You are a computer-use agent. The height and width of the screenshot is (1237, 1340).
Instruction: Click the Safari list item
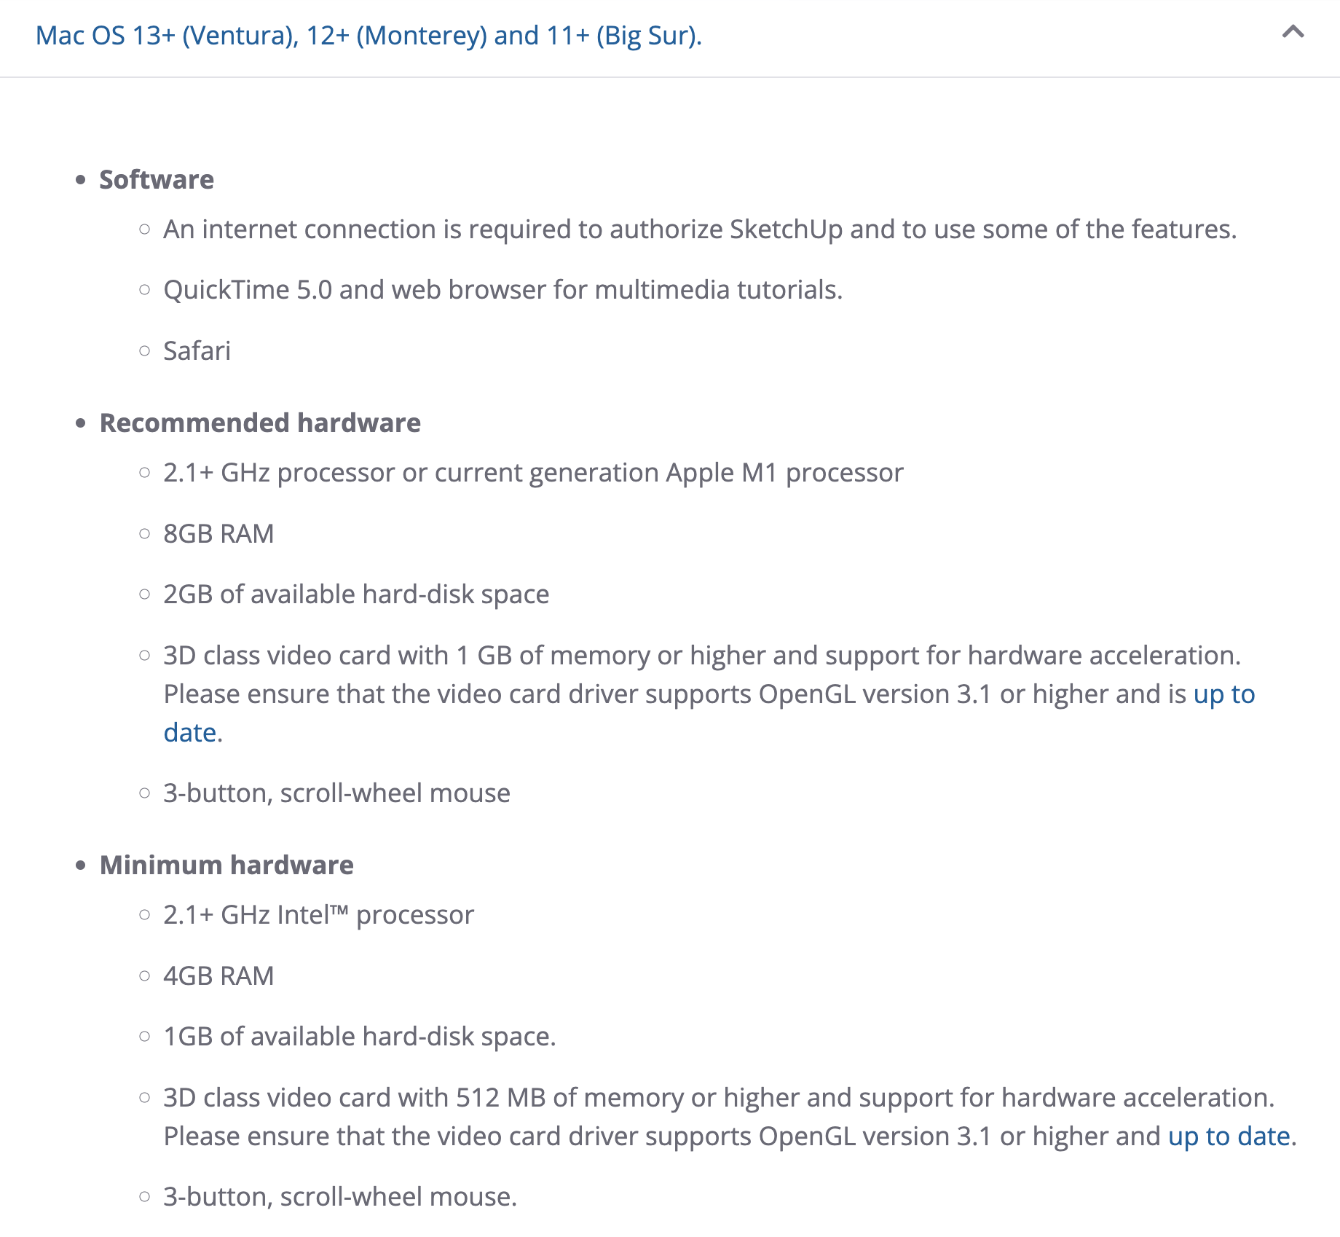[197, 351]
